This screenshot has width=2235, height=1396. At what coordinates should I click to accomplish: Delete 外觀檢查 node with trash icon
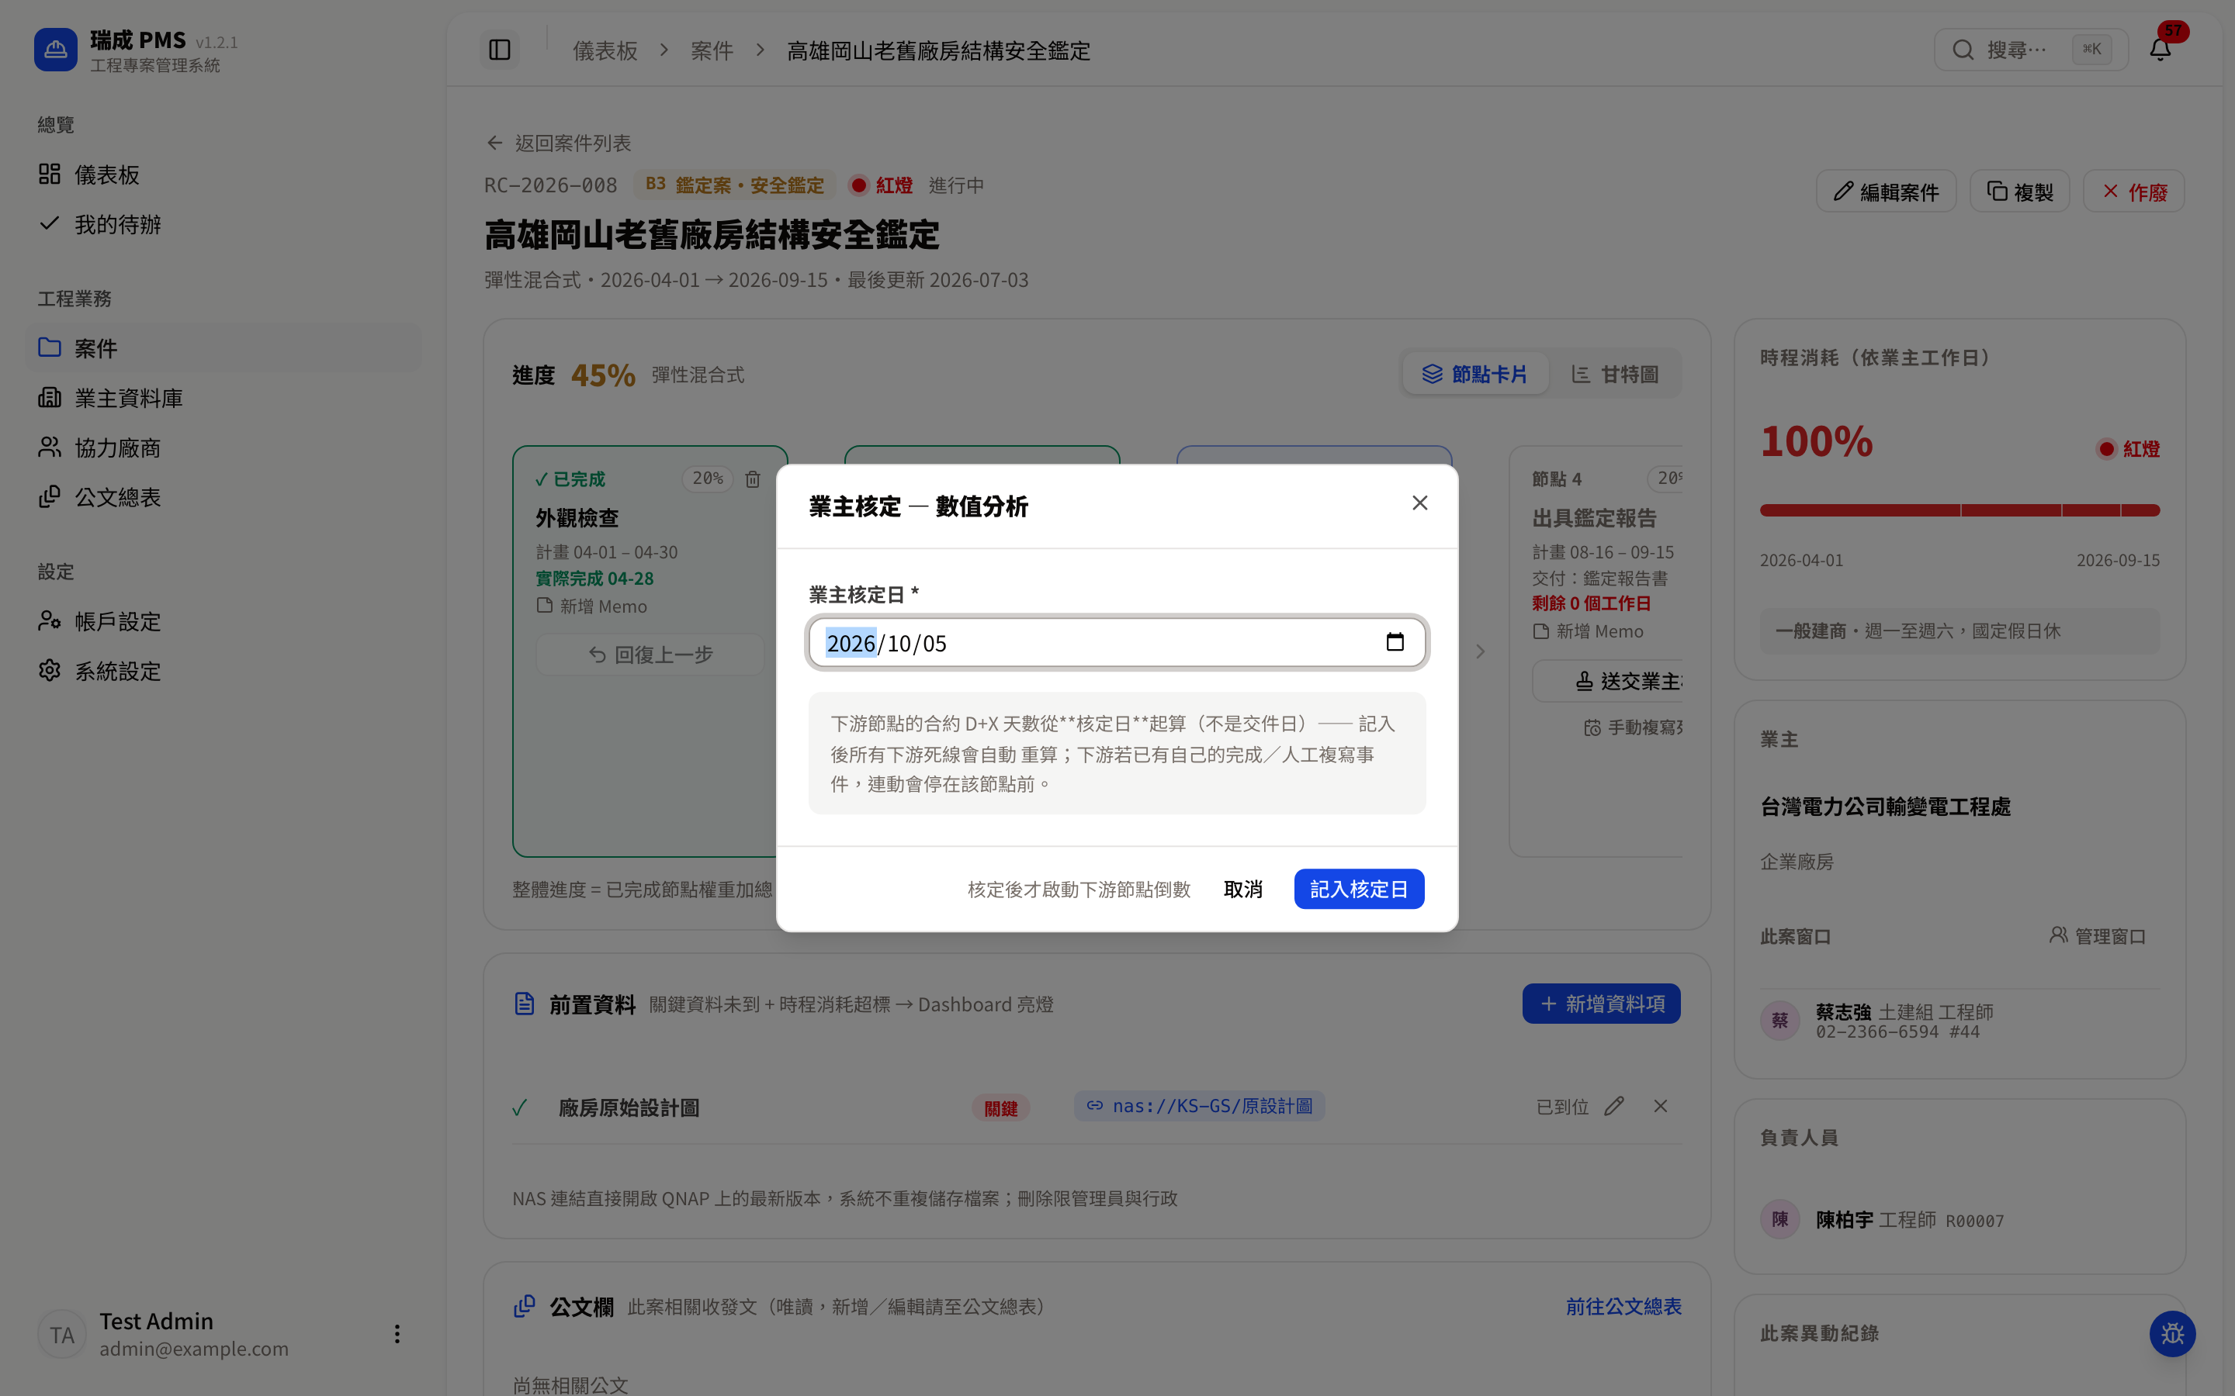coord(753,479)
